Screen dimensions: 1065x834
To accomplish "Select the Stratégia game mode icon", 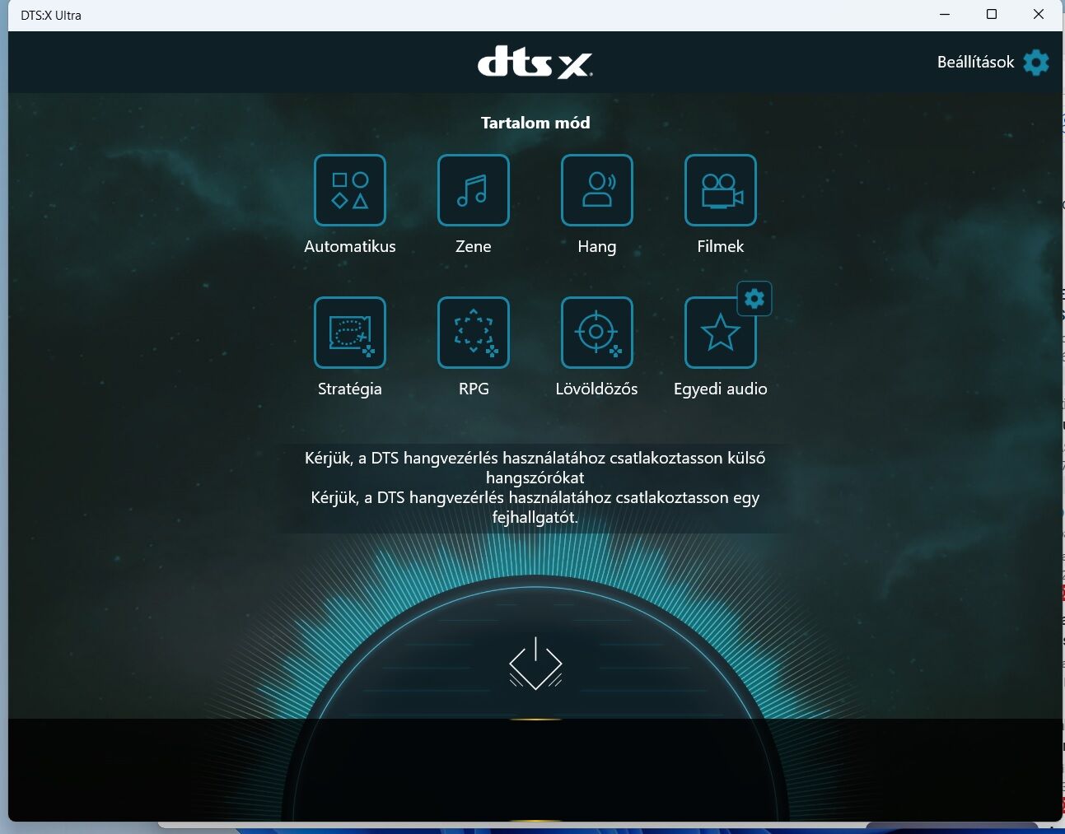I will [x=350, y=333].
